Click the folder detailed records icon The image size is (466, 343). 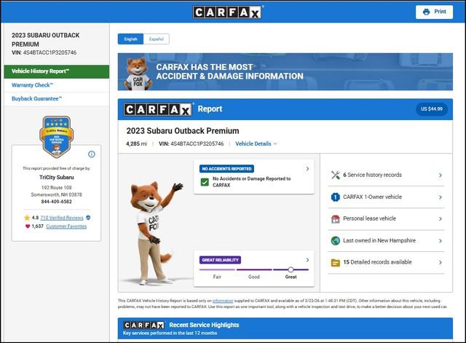(x=335, y=262)
